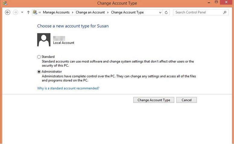Select the Administrator radio button

(x=39, y=72)
